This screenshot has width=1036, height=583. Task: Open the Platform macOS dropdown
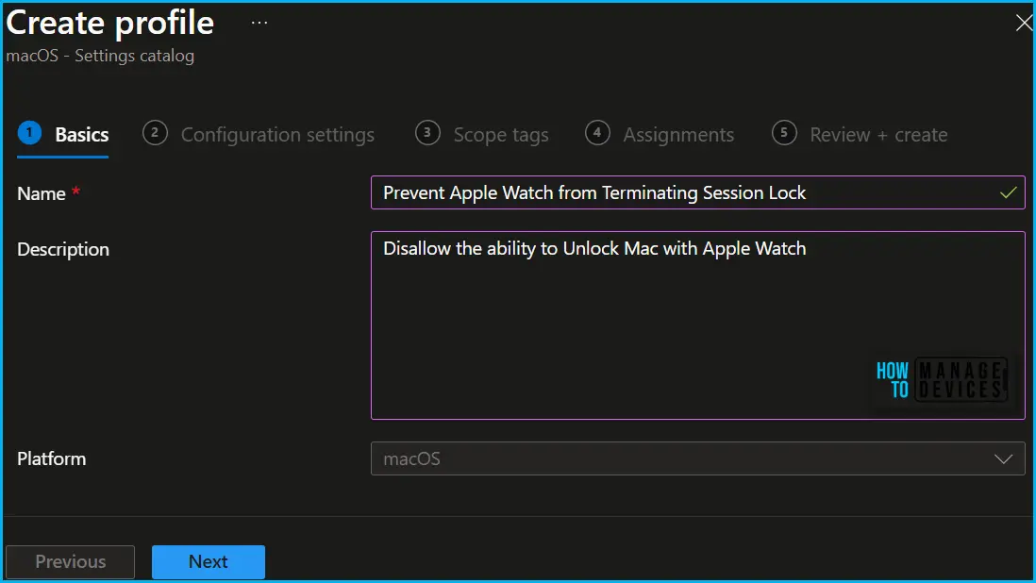pos(697,458)
